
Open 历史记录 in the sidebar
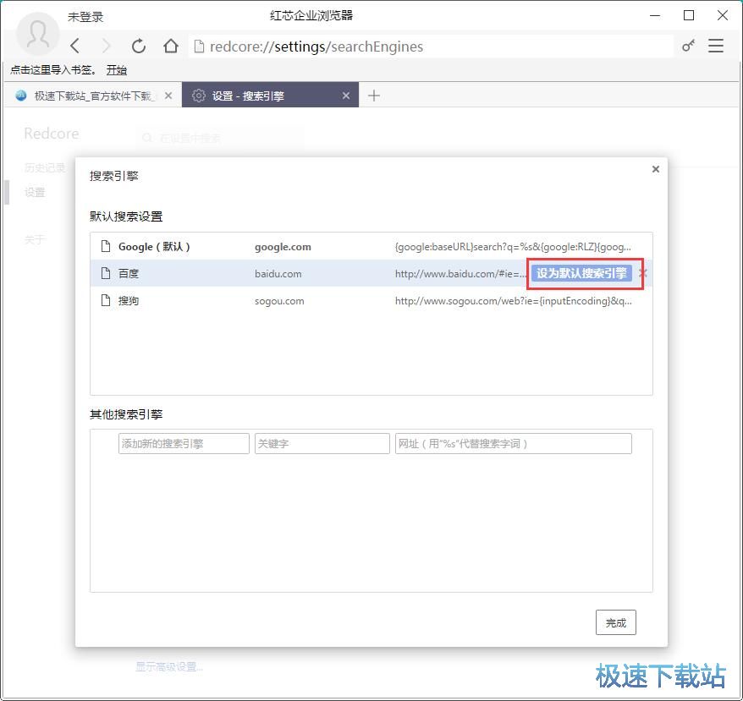coord(45,167)
